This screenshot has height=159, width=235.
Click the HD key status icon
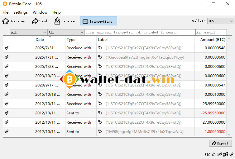click(220, 155)
